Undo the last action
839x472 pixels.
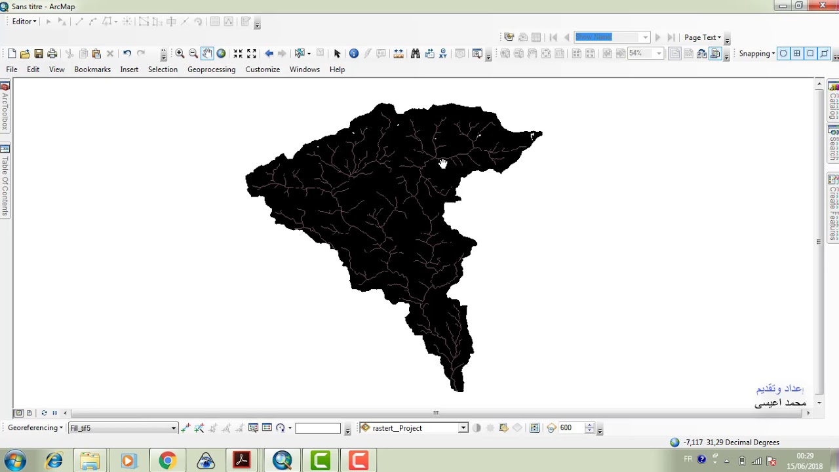click(x=127, y=54)
